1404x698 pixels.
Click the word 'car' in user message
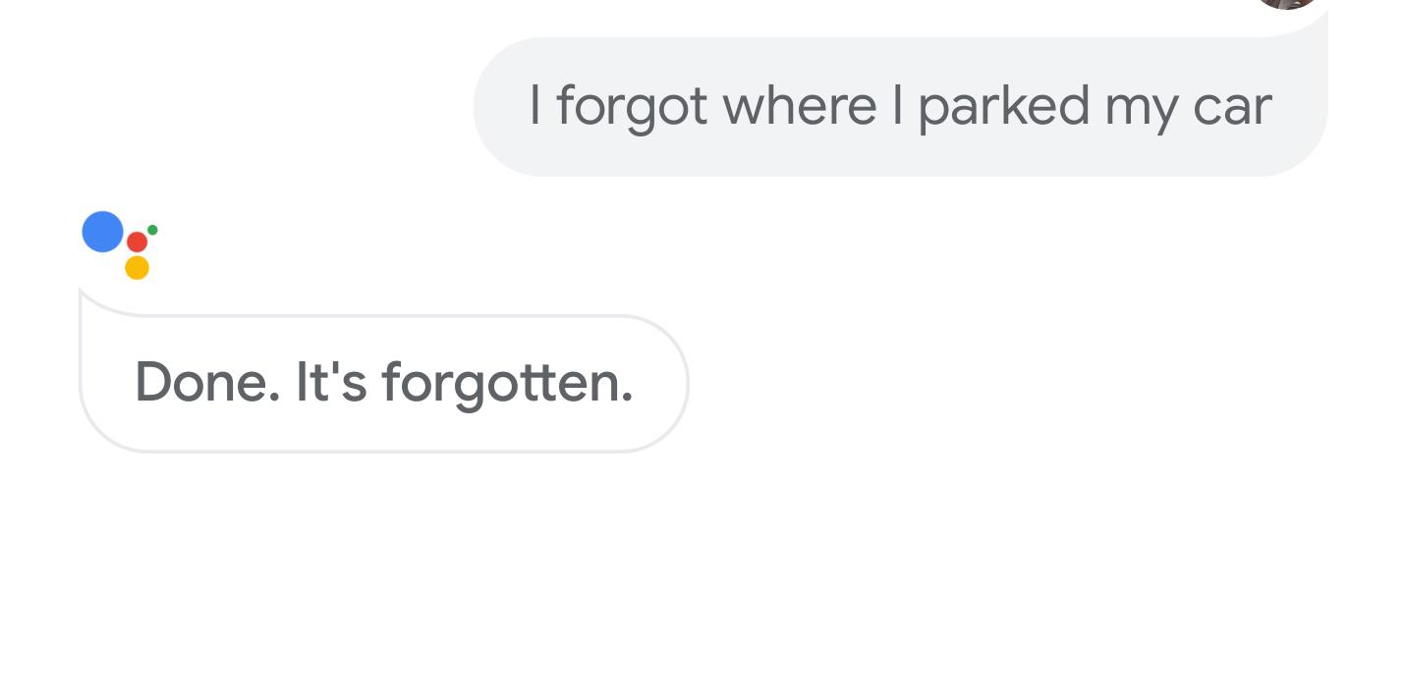(1232, 110)
